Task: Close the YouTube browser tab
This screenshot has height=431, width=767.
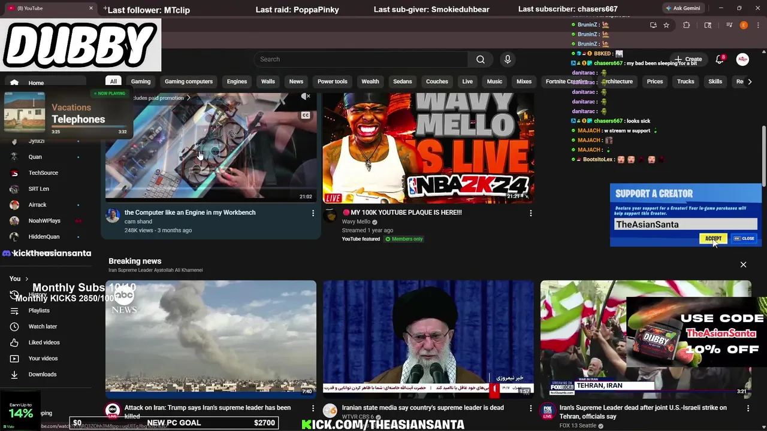Action: pyautogui.click(x=91, y=8)
